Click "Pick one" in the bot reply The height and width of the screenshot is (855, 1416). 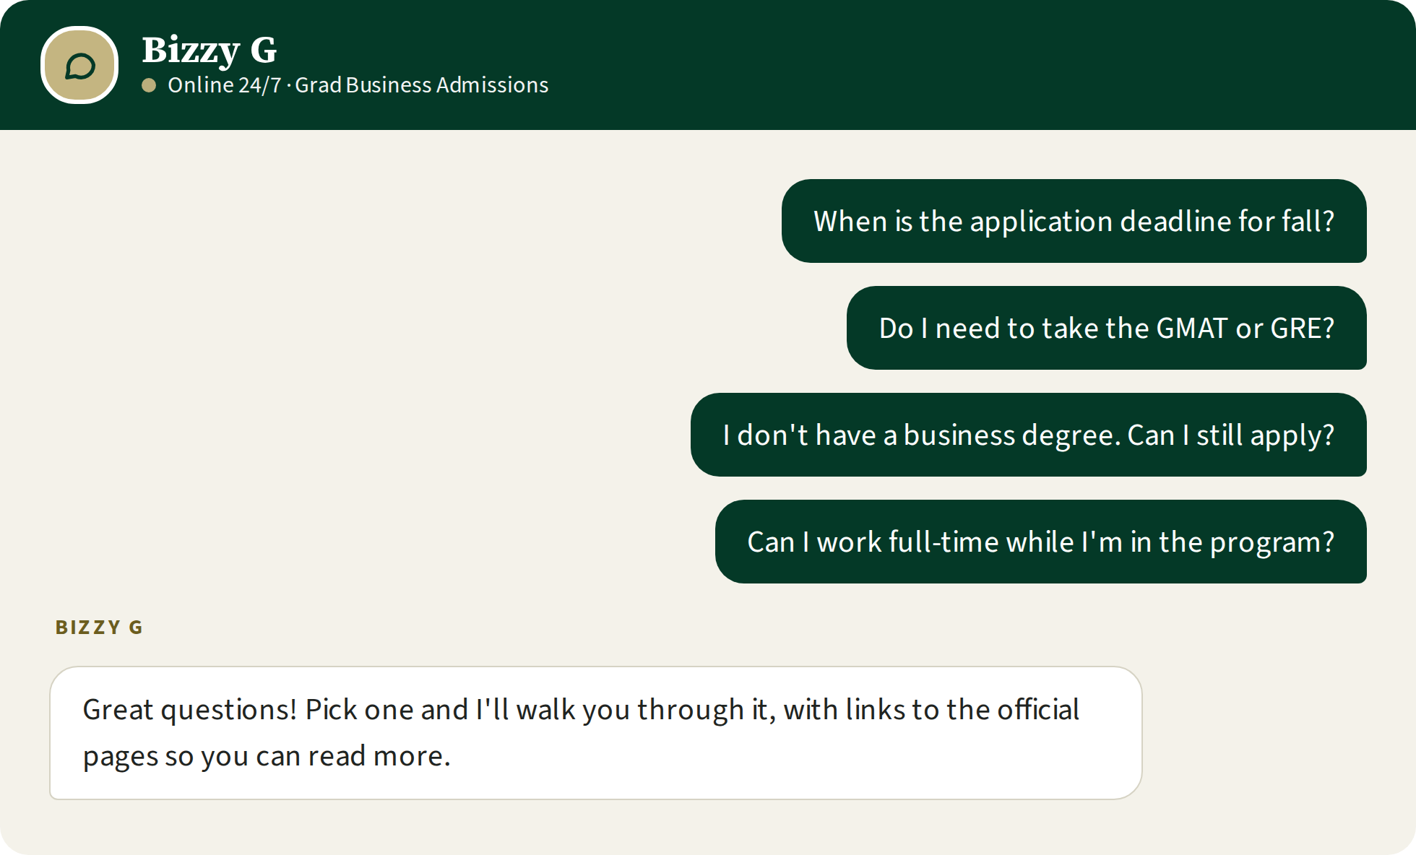click(359, 710)
